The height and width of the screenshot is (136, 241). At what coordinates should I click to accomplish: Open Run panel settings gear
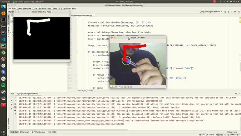point(236,94)
